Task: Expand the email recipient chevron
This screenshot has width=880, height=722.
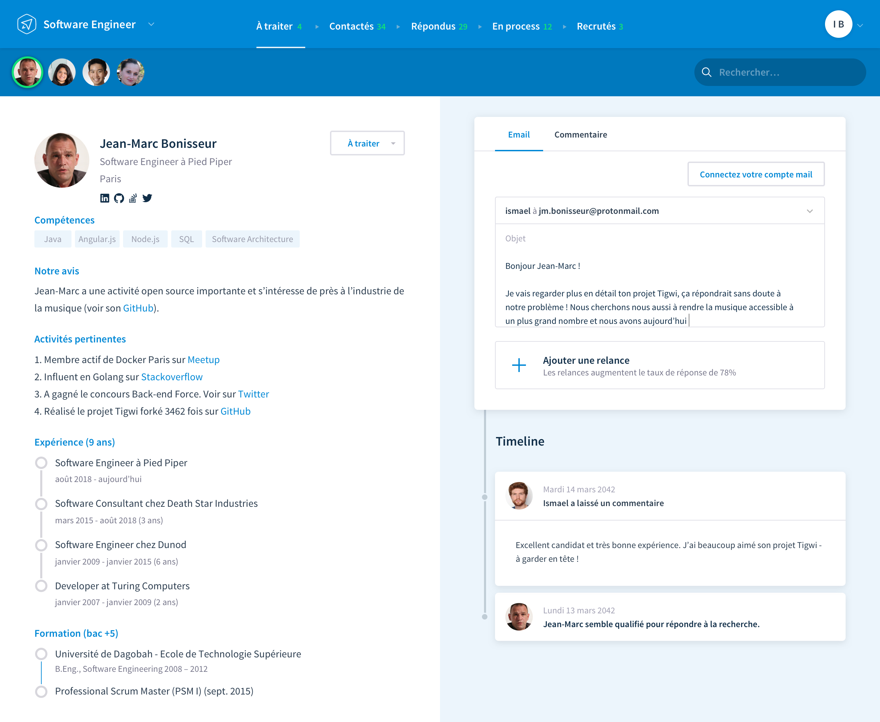Action: click(x=809, y=211)
